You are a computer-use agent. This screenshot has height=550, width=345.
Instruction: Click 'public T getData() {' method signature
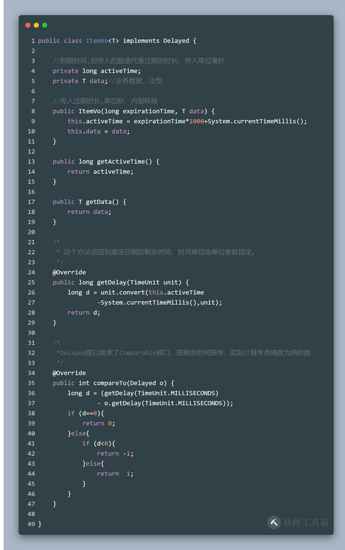(x=89, y=202)
